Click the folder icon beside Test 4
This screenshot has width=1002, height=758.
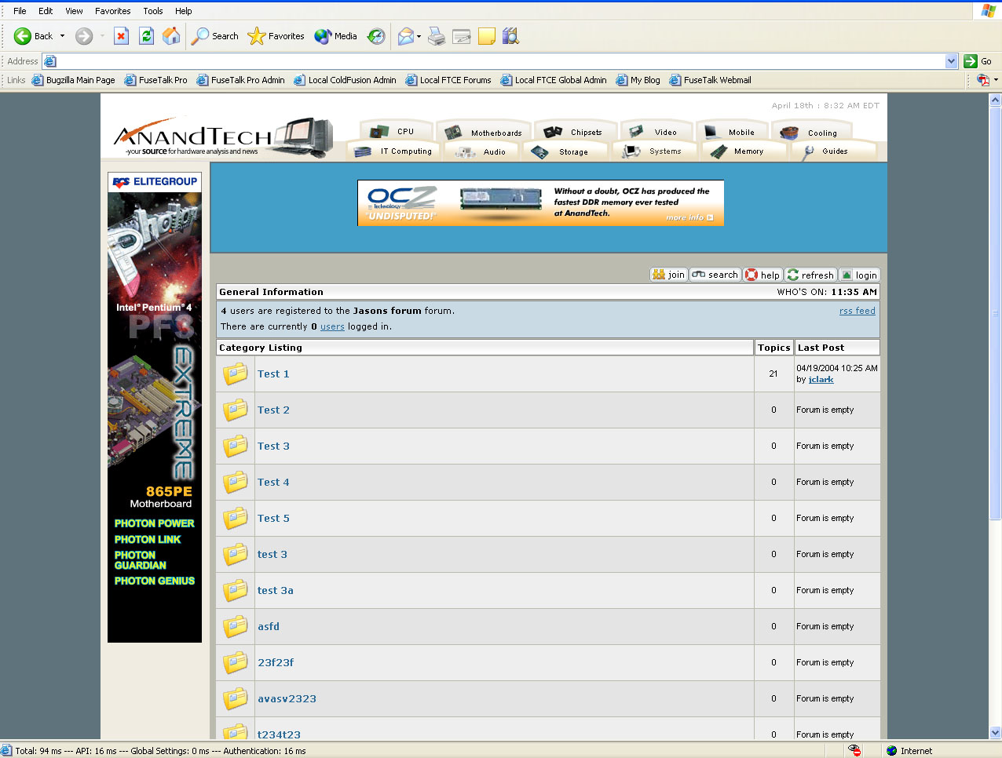236,482
